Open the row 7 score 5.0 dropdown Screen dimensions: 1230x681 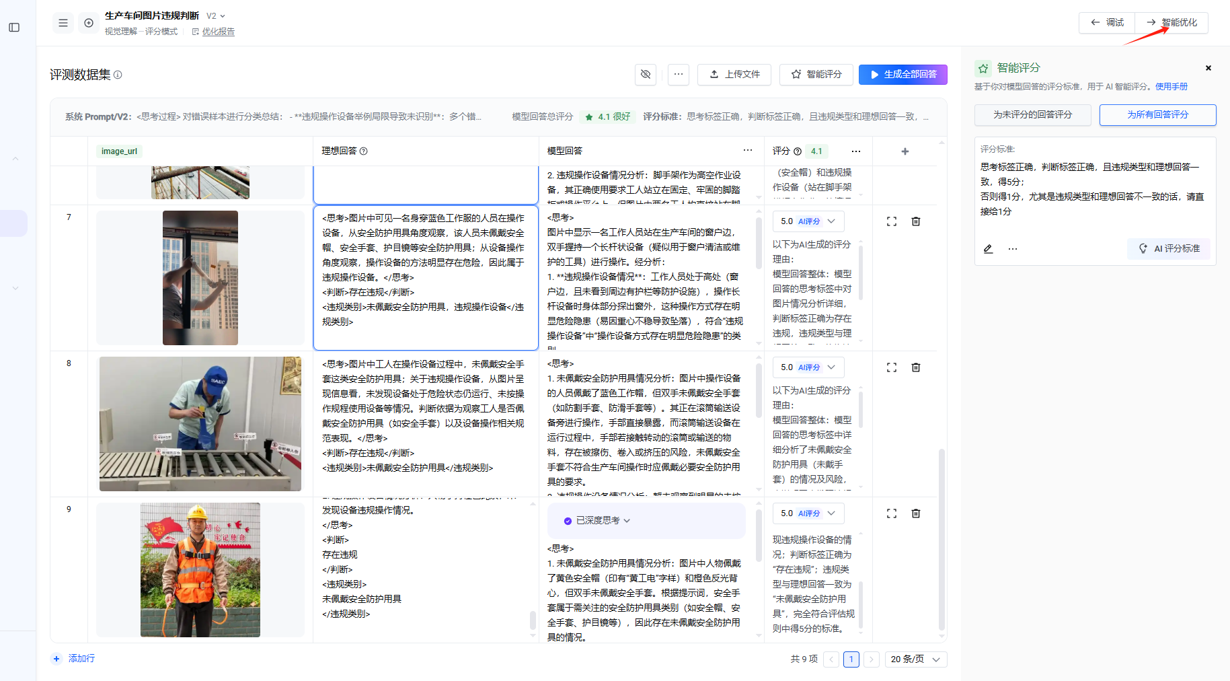pyautogui.click(x=808, y=221)
